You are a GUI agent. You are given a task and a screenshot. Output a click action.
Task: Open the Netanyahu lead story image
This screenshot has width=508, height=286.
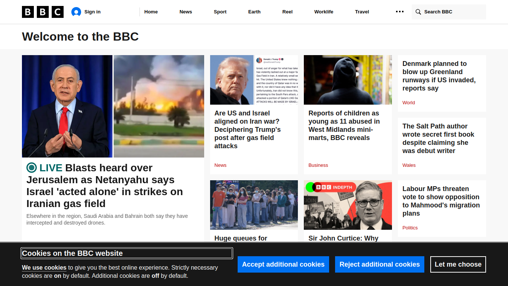113,106
